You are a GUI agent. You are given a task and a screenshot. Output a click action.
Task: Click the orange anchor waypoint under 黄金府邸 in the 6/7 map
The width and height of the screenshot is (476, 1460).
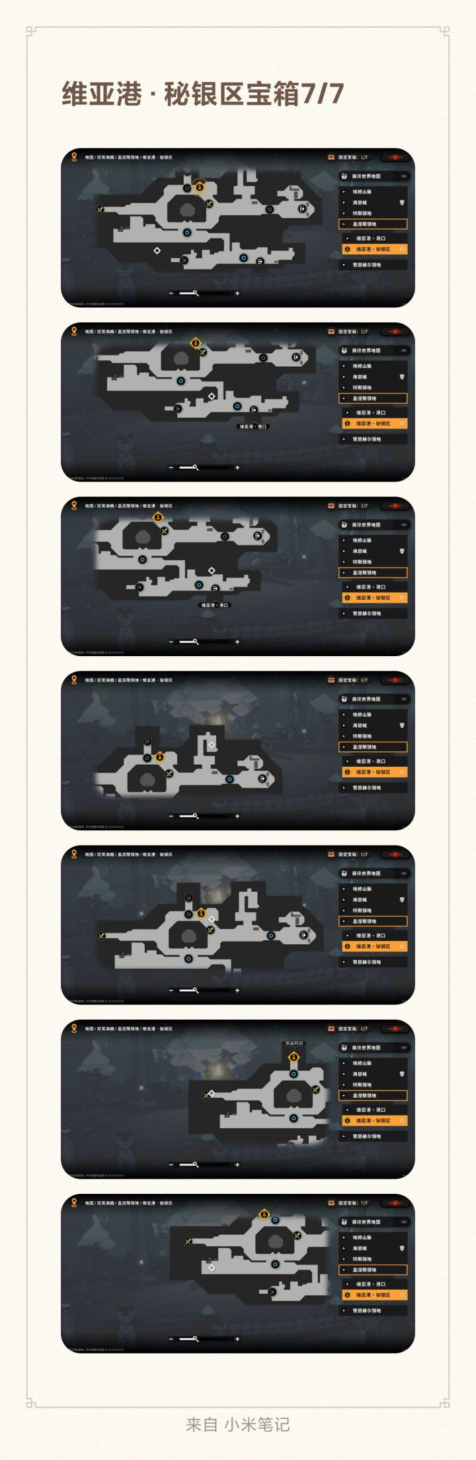pyautogui.click(x=294, y=1057)
